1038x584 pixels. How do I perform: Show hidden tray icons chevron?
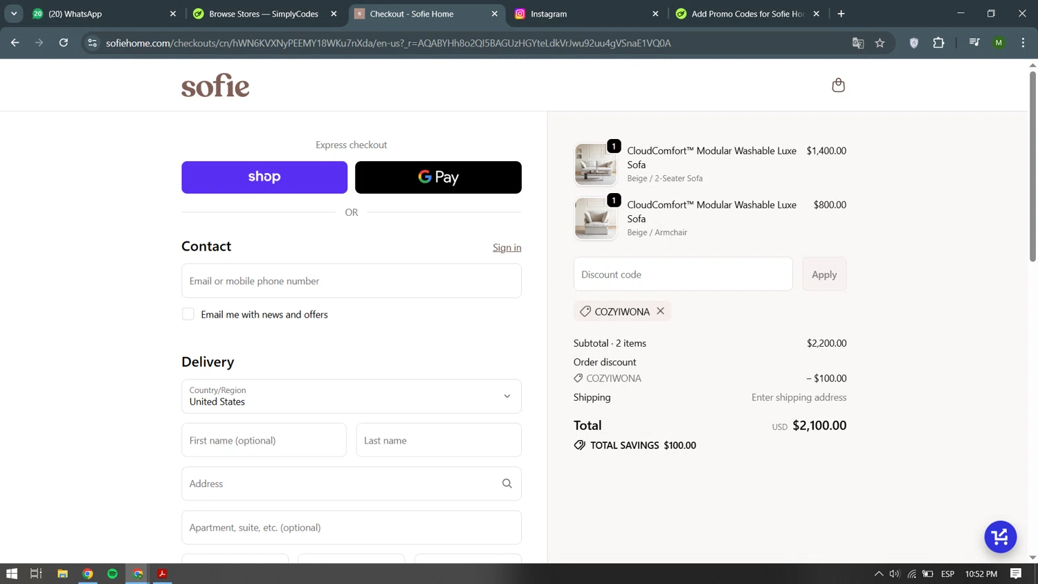(879, 574)
